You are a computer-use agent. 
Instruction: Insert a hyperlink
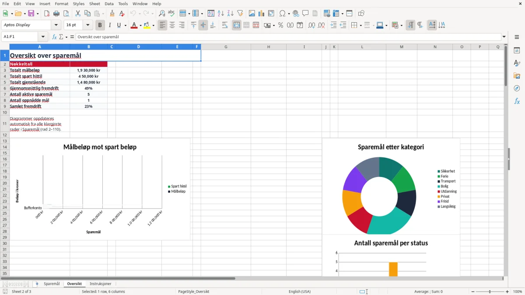(296, 14)
